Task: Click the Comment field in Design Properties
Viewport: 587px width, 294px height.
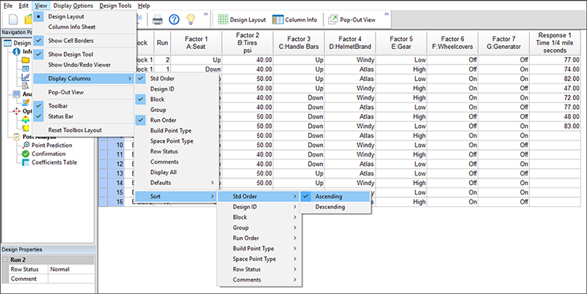Action: coord(72,279)
